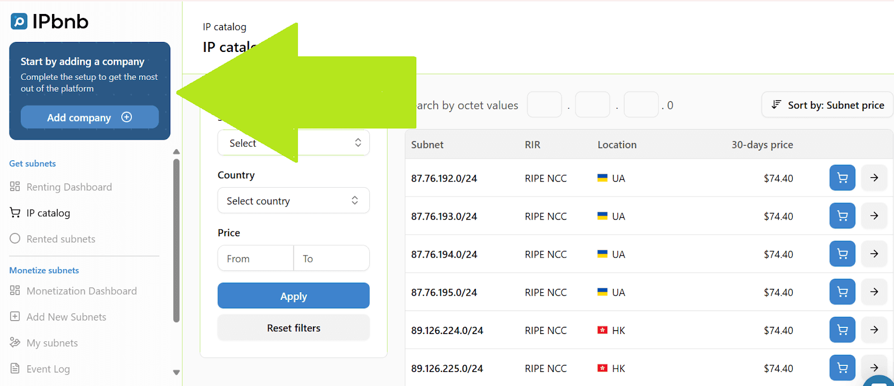Add 87.76.192.0/24 to cart

[843, 178]
